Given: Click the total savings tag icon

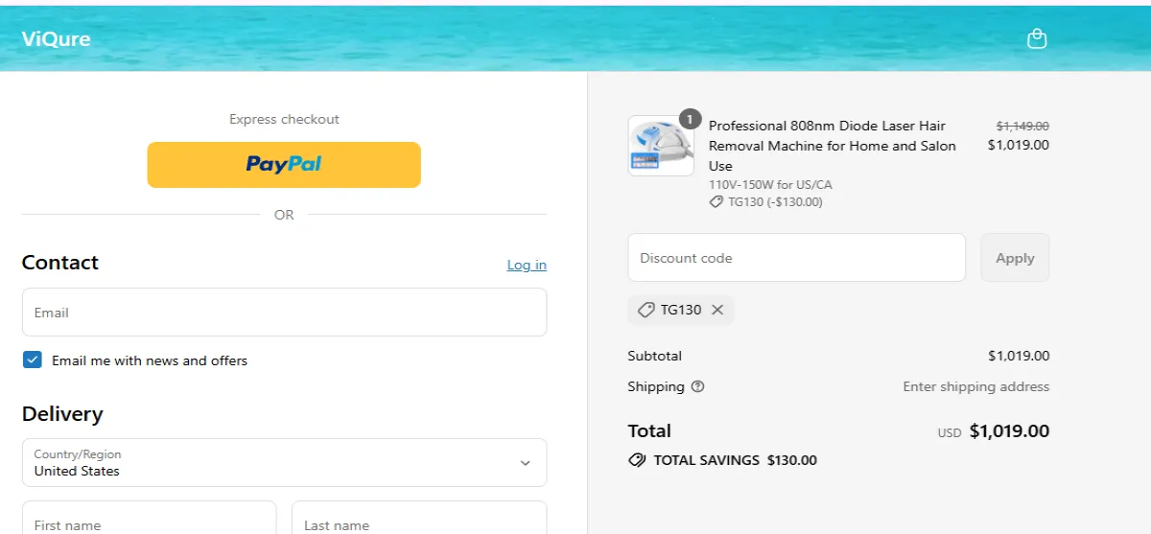Looking at the screenshot, I should pyautogui.click(x=637, y=460).
